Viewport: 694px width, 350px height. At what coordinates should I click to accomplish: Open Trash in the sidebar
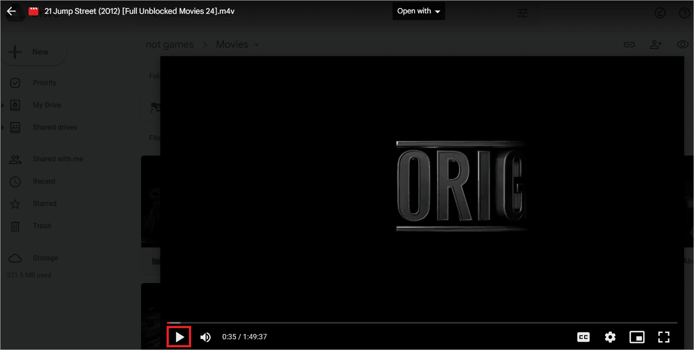[42, 226]
